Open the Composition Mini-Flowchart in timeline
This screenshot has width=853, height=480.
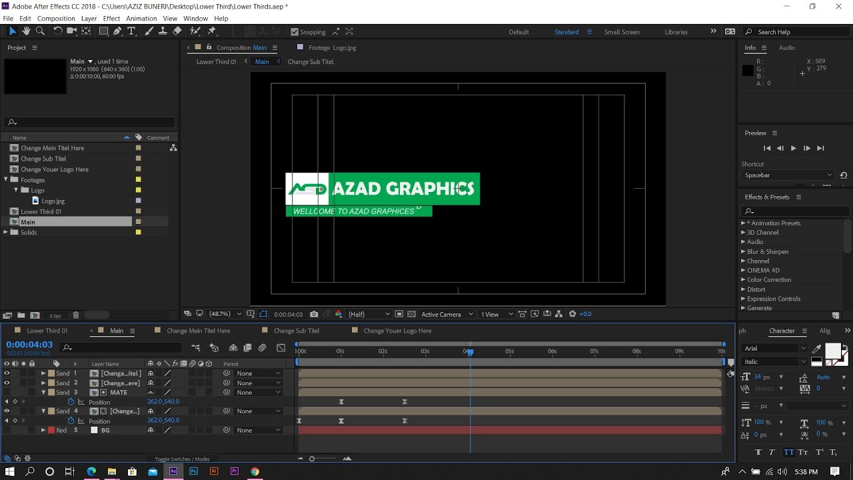[195, 347]
